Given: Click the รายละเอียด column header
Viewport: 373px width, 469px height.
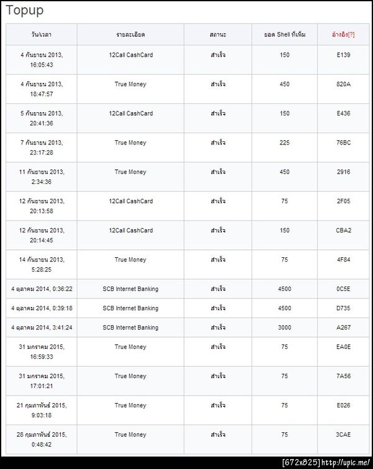Looking at the screenshot, I should point(131,34).
